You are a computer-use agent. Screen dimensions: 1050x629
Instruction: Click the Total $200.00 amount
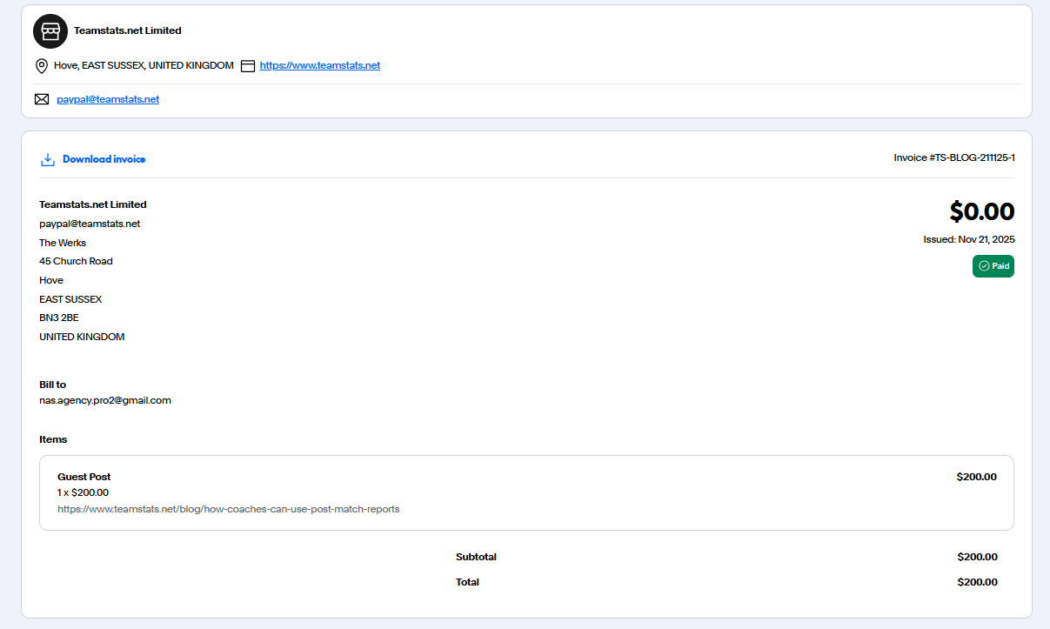click(978, 582)
